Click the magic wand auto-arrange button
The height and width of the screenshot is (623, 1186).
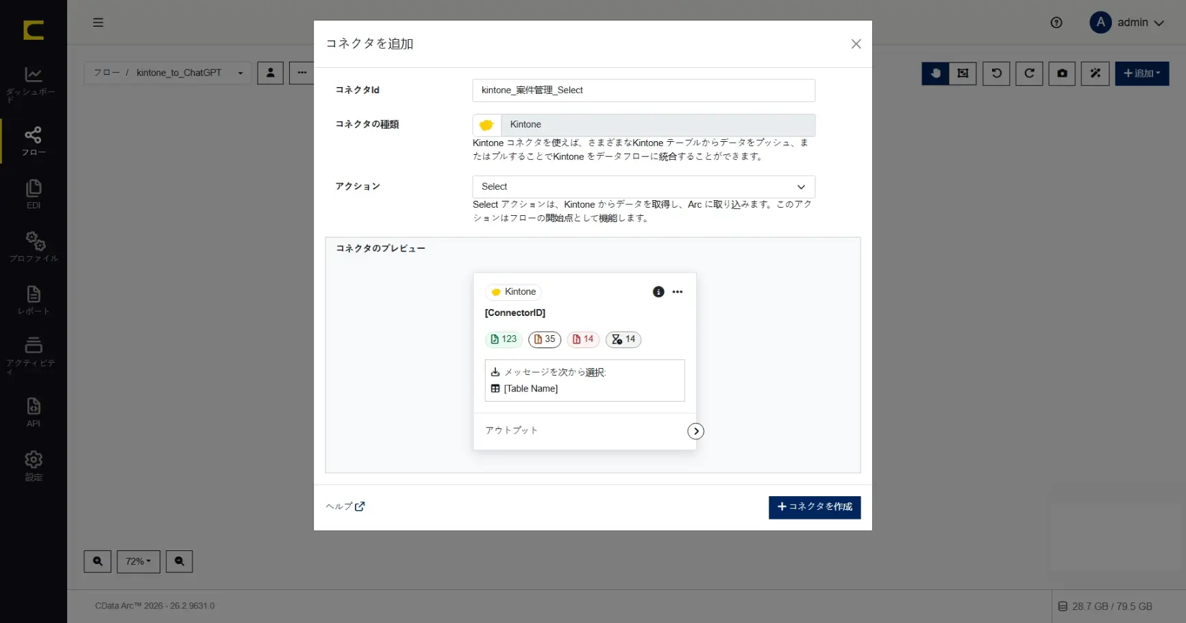pyautogui.click(x=1095, y=73)
